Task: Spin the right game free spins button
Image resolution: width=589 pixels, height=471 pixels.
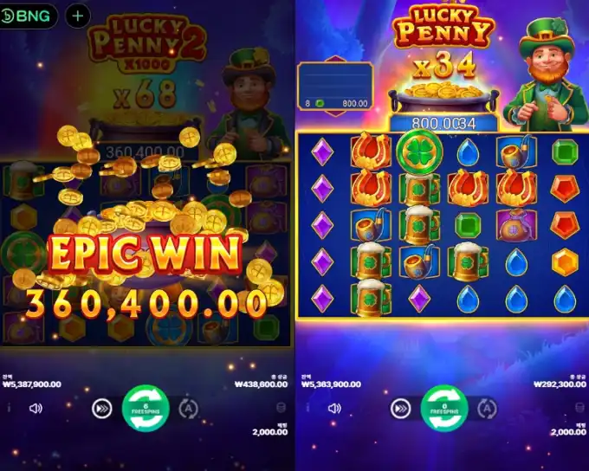Action: [x=444, y=409]
